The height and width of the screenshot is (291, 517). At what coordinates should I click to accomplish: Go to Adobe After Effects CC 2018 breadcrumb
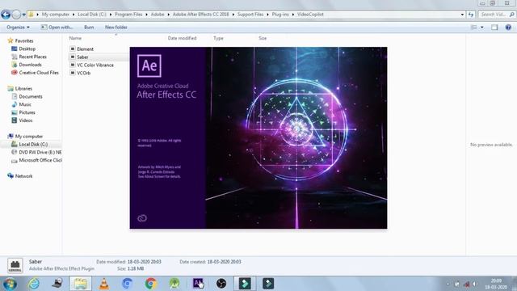tap(201, 15)
